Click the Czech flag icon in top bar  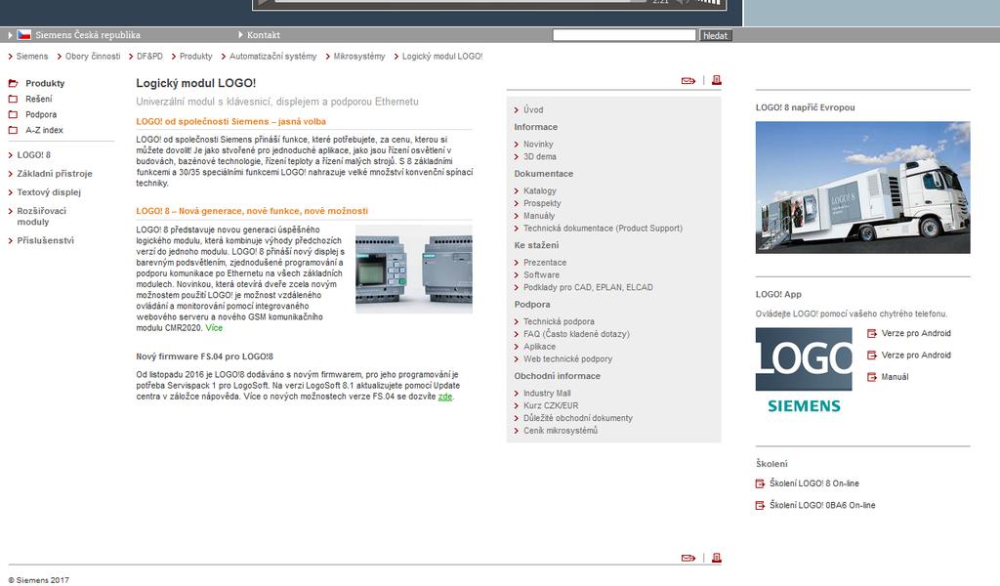point(23,35)
